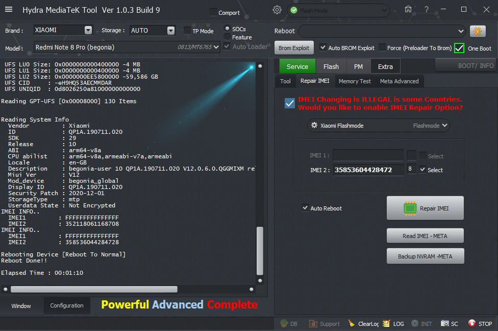
Task: Select the Repair IMEI sub-tab
Action: 315,81
